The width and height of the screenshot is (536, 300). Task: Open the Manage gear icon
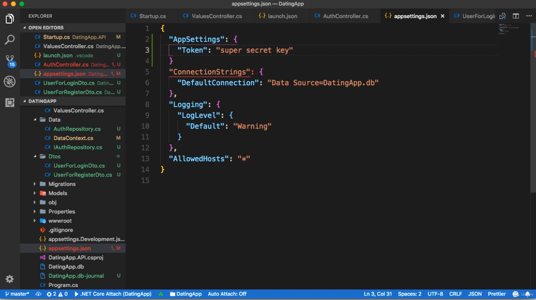tap(10, 279)
